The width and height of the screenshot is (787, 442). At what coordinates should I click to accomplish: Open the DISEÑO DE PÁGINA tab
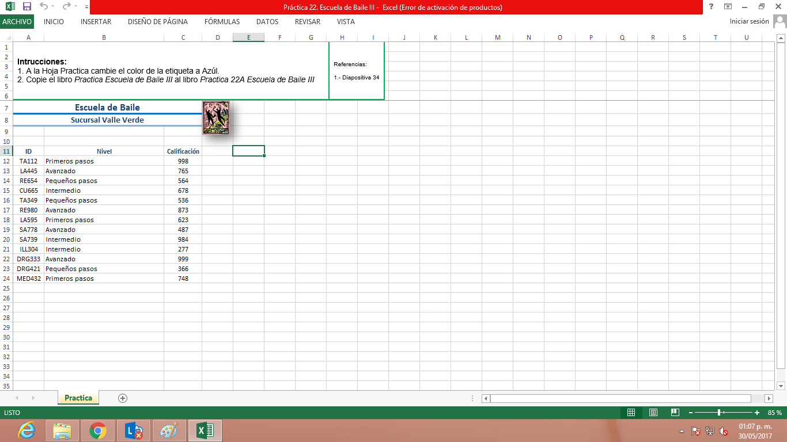[158, 22]
